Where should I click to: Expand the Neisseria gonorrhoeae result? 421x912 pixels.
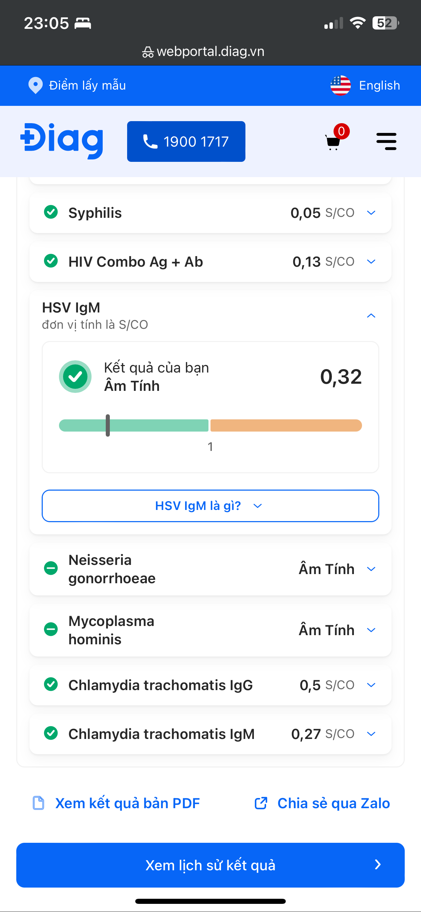click(371, 569)
